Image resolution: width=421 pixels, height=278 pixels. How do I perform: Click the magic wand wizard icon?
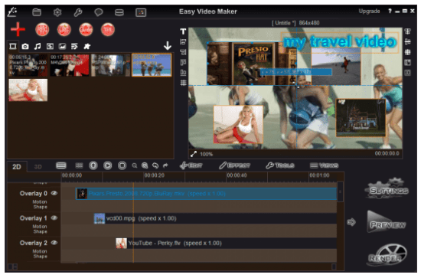click(12, 12)
